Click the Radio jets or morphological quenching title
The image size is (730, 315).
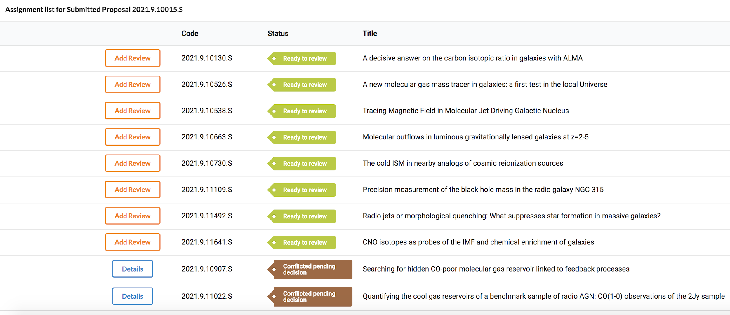(511, 216)
